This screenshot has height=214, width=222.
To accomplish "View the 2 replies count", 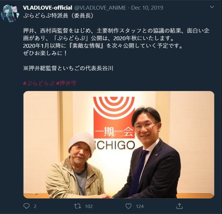I will [x=35, y=206].
